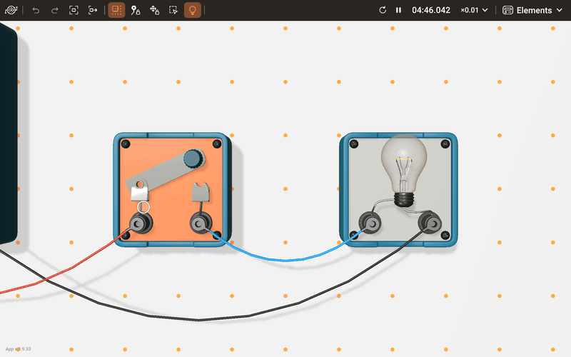
Task: Select the red wire
Action: [73, 268]
